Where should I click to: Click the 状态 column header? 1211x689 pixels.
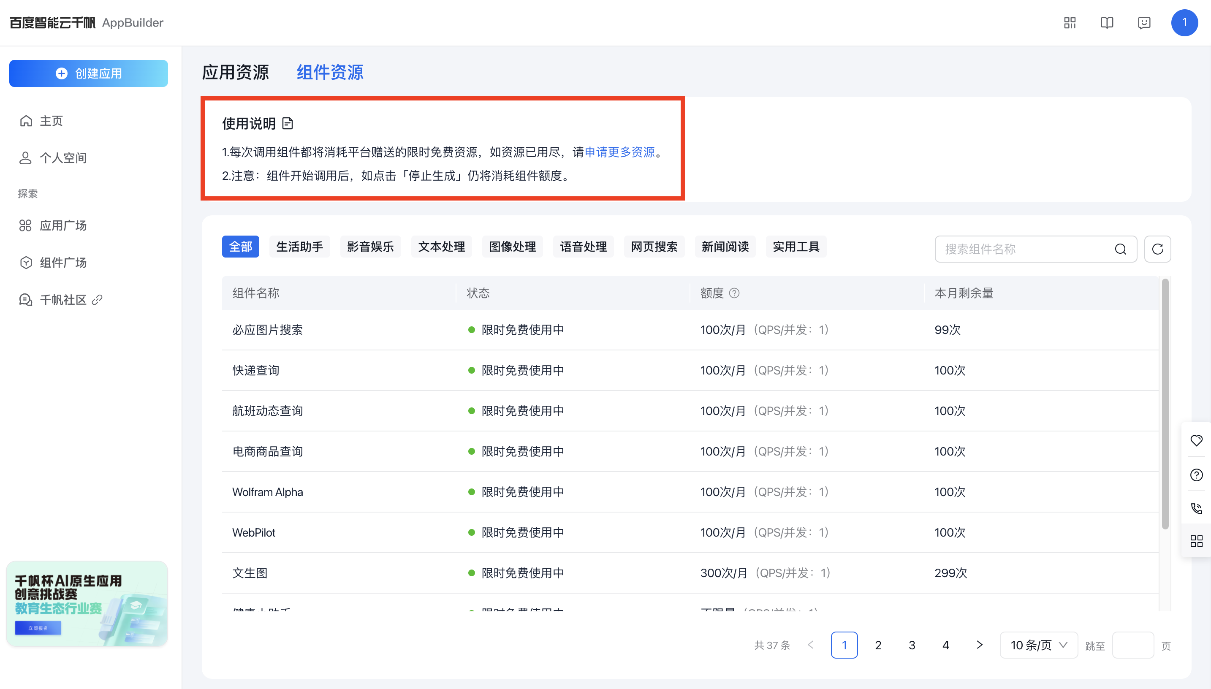[478, 293]
